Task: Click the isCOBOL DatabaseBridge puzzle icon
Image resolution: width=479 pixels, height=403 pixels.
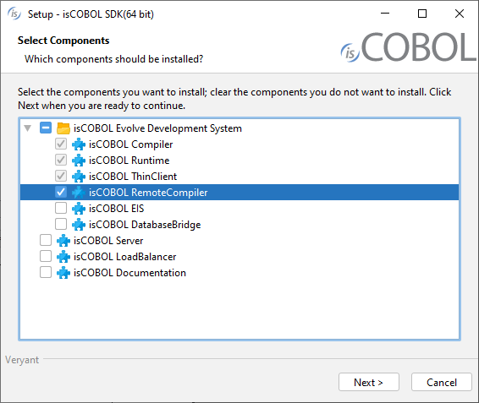Action: [x=79, y=225]
